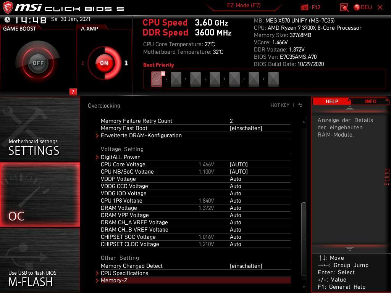Open the red question mark help icon
The image size is (391, 293).
tap(73, 92)
